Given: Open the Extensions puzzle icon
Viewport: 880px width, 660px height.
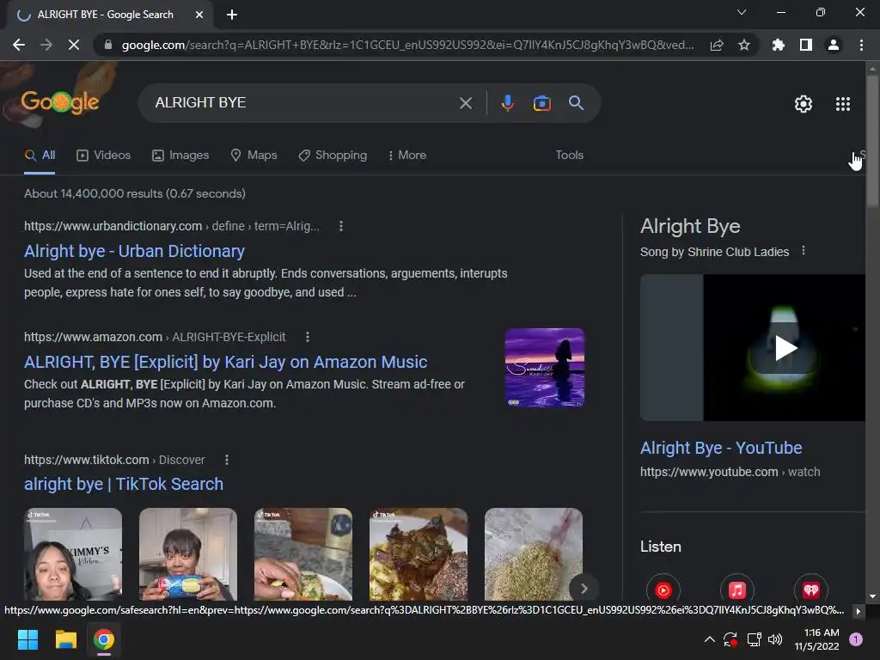Looking at the screenshot, I should (778, 45).
